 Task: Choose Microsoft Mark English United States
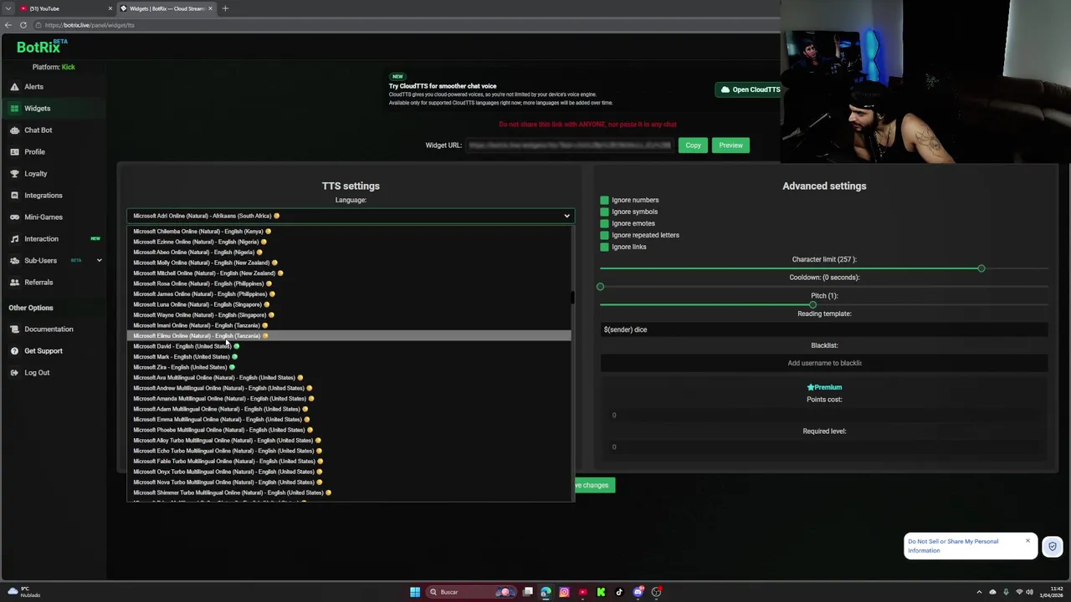(349, 357)
